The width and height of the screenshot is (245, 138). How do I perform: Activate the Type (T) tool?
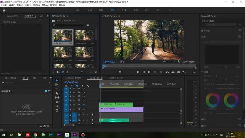tap(57, 111)
